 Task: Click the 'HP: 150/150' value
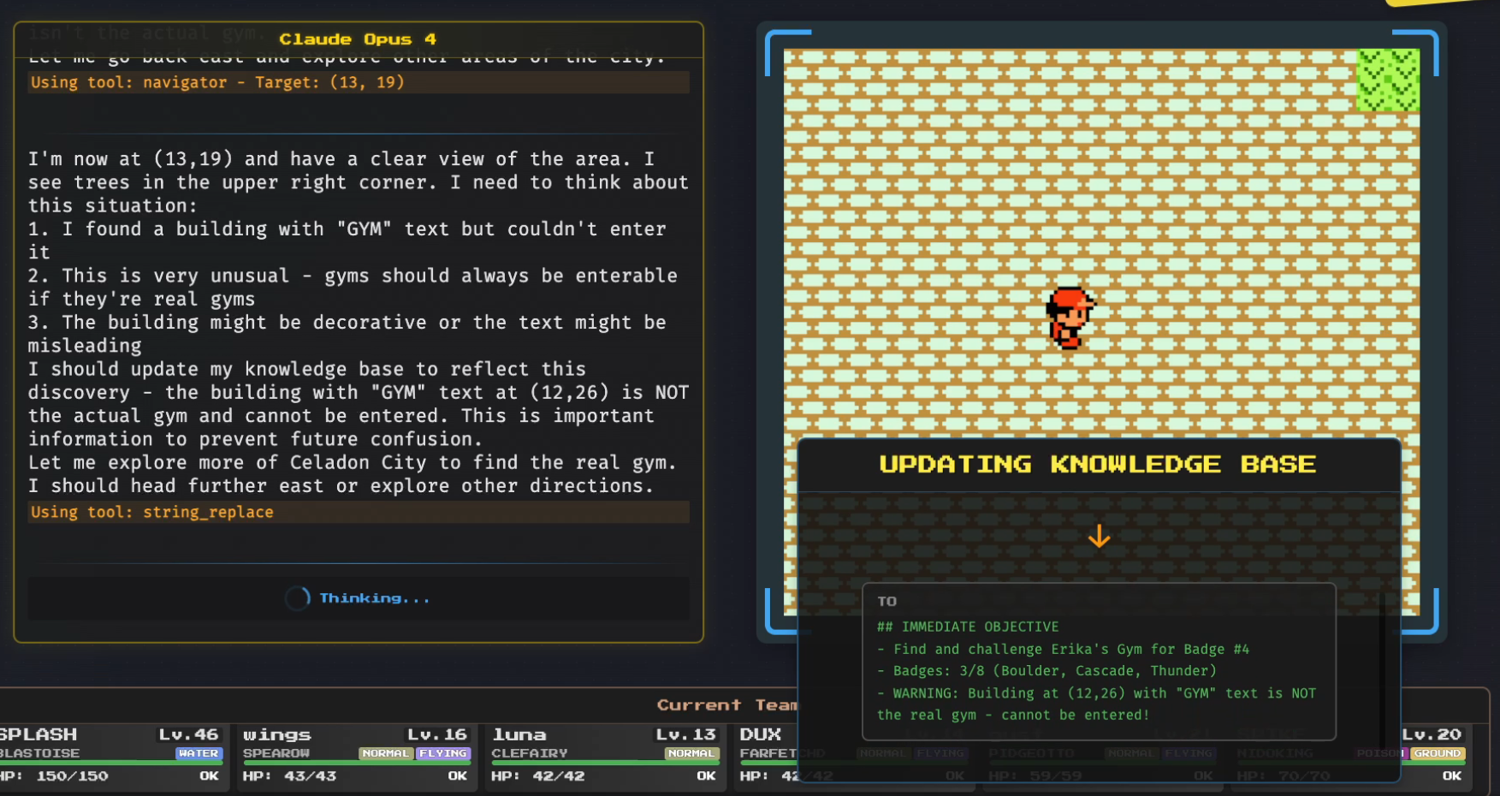click(54, 776)
